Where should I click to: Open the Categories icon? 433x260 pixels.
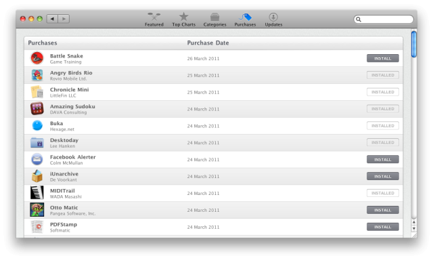214,17
